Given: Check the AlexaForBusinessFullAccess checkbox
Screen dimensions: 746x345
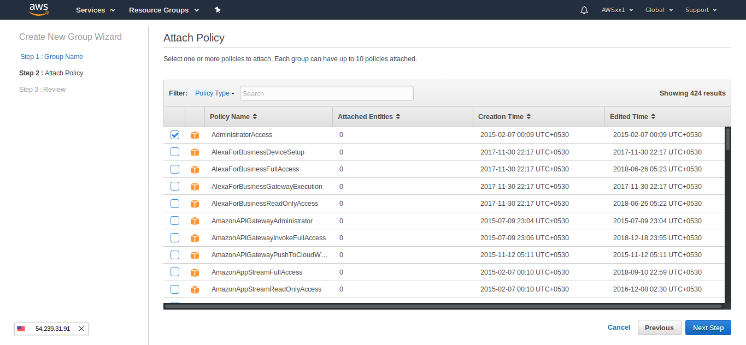Looking at the screenshot, I should pos(175,169).
